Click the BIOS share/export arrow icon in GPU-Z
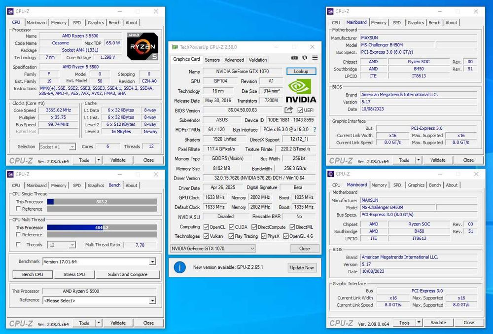This screenshot has height=334, width=493. (x=288, y=110)
